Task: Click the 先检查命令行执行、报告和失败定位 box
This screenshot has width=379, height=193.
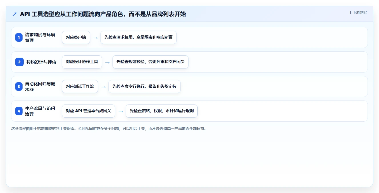Action: (145, 87)
